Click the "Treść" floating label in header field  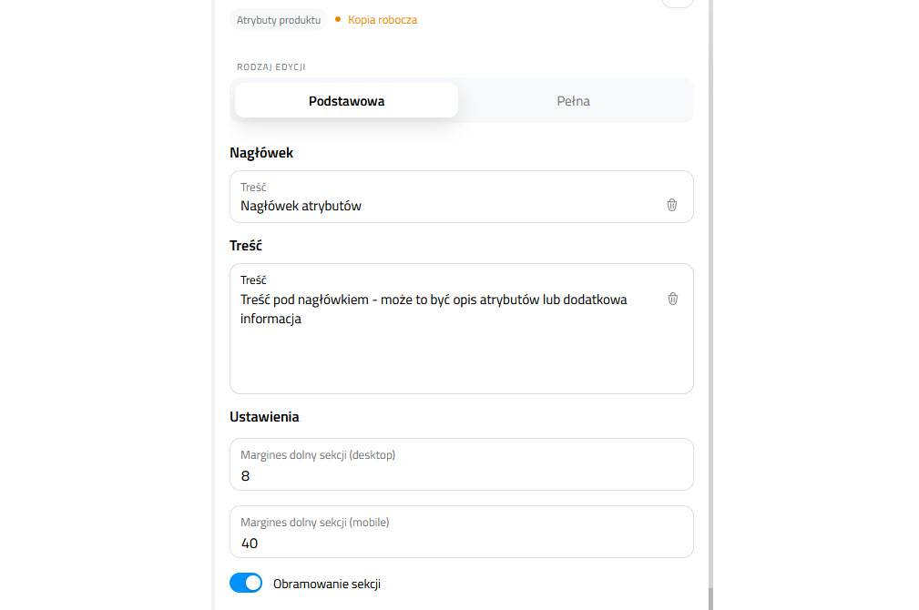click(x=252, y=187)
